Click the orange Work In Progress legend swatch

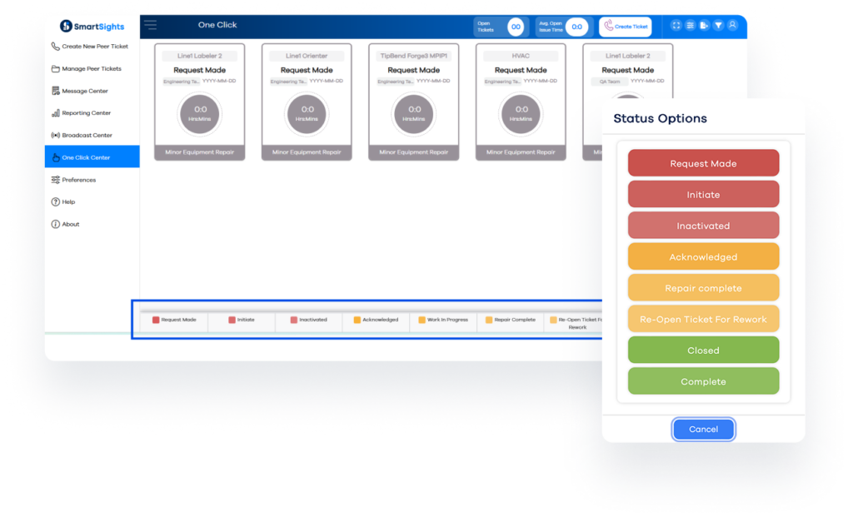tap(422, 320)
